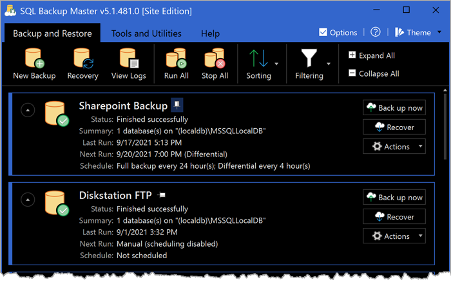Click the Sharepoint Backup database icon
451x282 pixels.
[x=57, y=113]
